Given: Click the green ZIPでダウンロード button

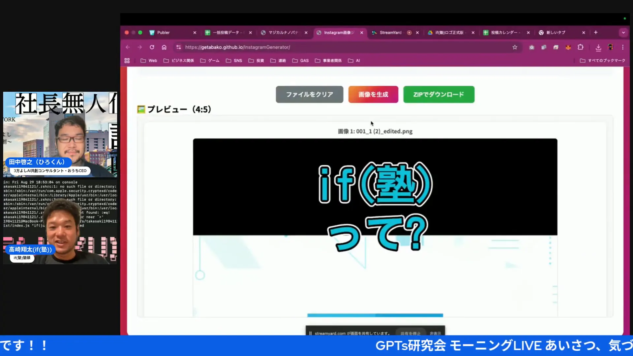Looking at the screenshot, I should tap(438, 94).
